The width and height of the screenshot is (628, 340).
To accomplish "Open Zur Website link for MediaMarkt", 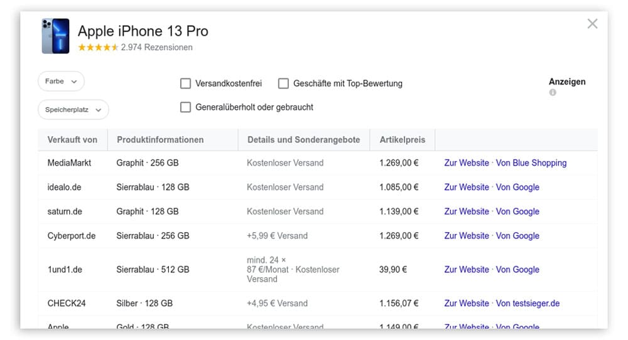I will (467, 163).
